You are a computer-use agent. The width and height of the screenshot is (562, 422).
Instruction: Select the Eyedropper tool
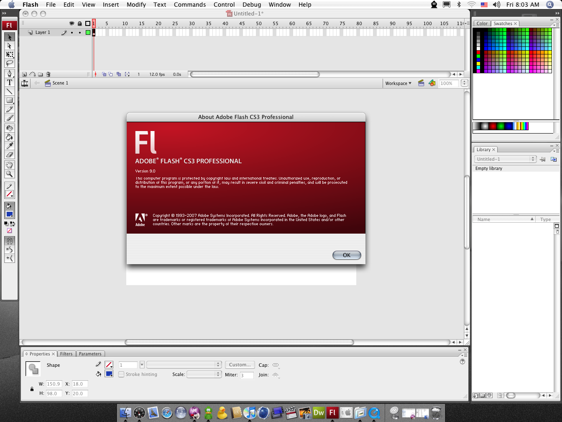(x=9, y=146)
